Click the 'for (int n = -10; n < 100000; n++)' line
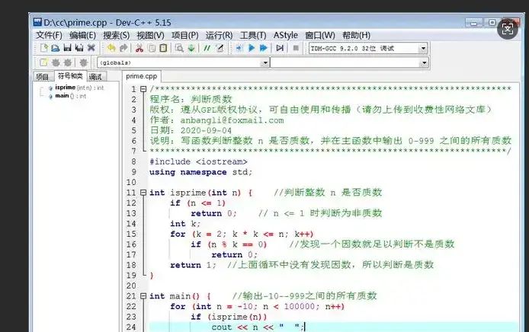 258,307
